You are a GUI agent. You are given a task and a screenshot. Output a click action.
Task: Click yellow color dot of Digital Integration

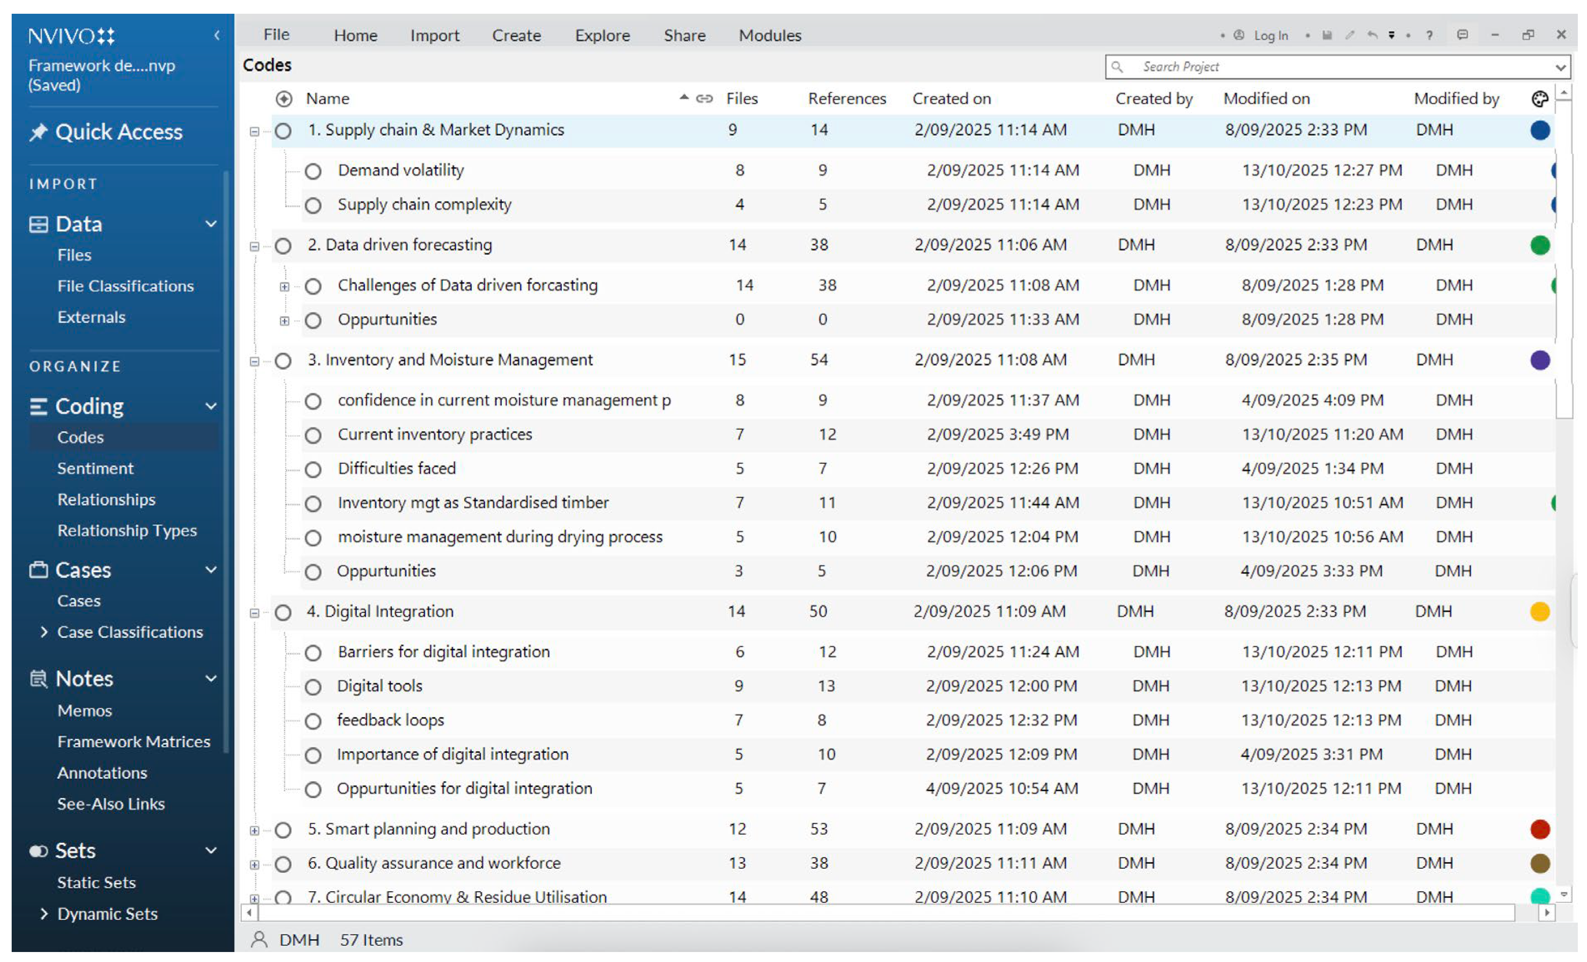1539,611
